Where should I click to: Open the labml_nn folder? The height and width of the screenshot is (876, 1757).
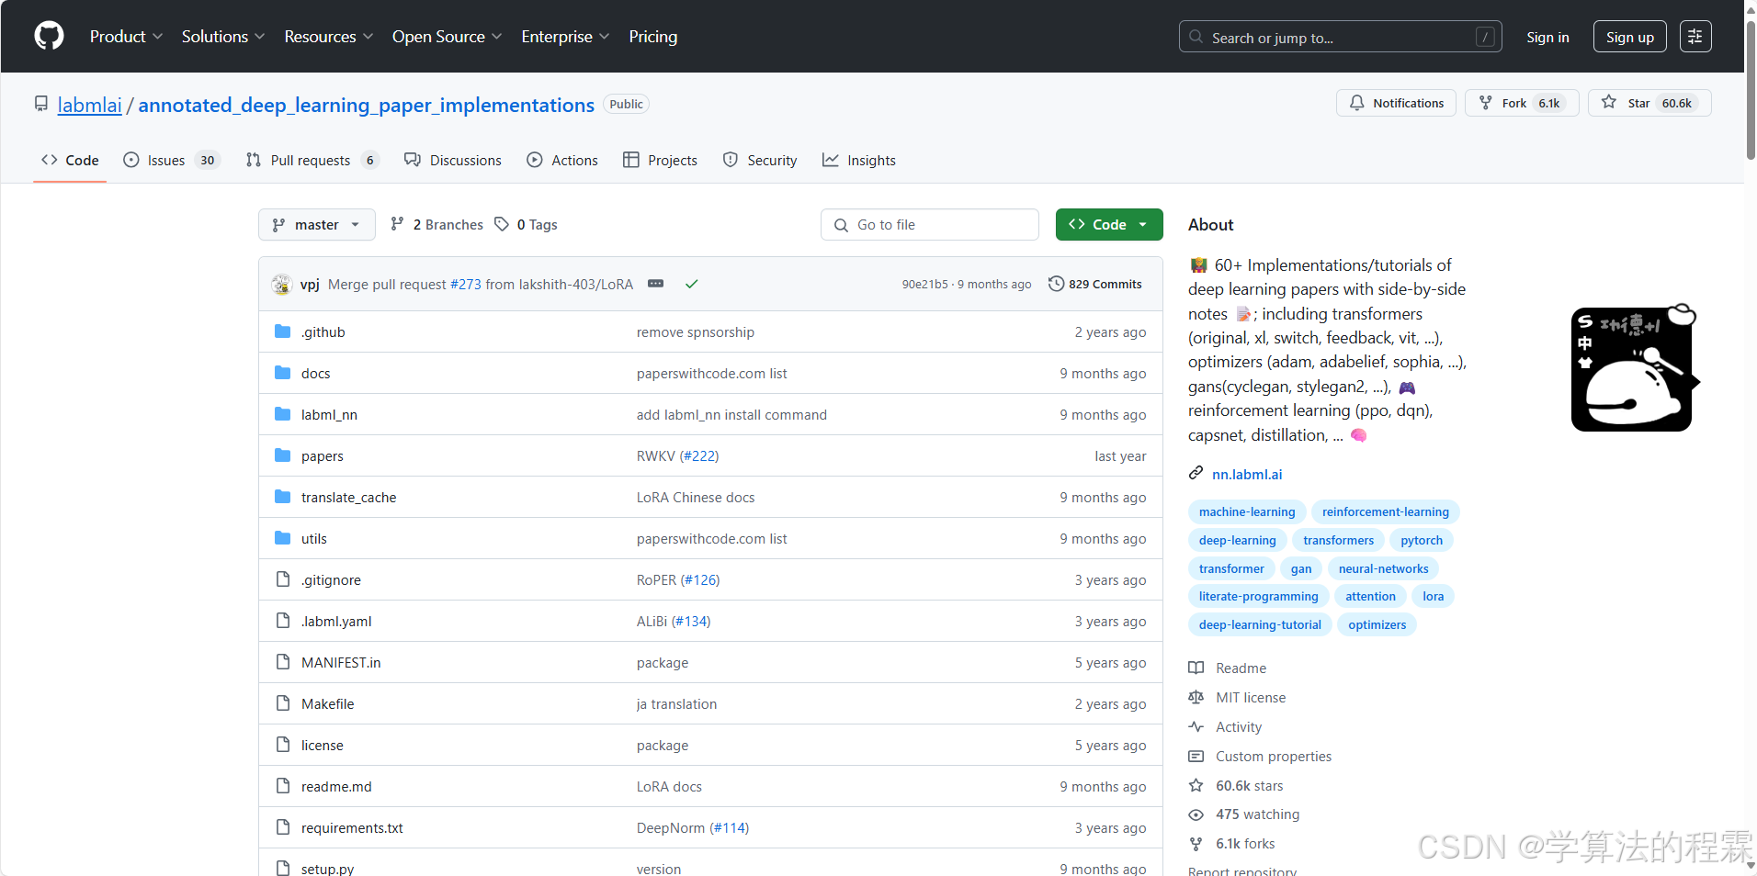click(329, 415)
